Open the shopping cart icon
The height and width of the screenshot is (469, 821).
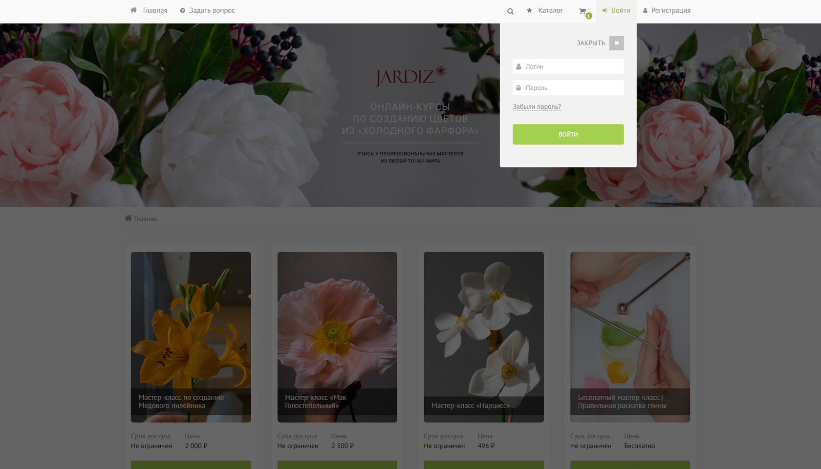582,11
